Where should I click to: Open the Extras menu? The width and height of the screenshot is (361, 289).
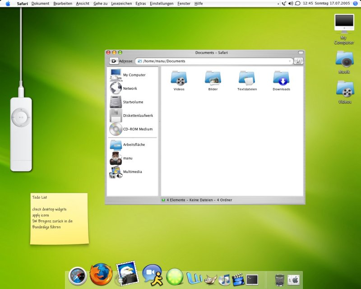pyautogui.click(x=141, y=4)
